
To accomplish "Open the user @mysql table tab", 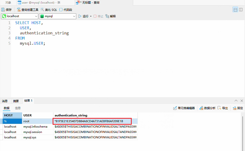I will click(39, 3).
